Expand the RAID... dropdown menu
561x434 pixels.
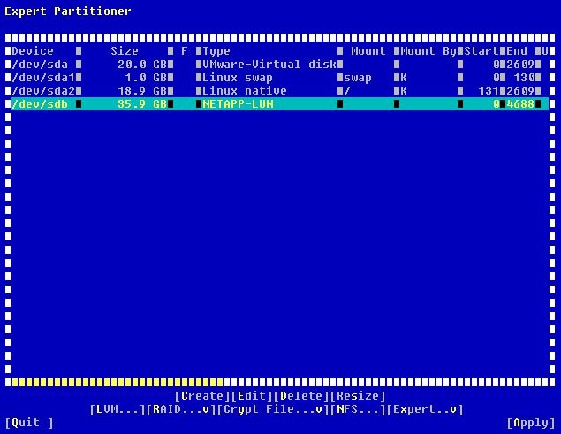tap(181, 409)
